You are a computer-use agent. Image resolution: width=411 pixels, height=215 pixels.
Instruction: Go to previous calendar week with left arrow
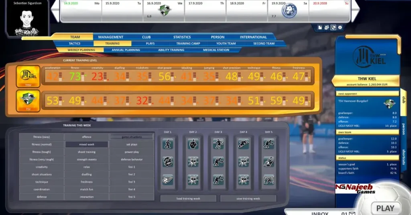(x=55, y=11)
